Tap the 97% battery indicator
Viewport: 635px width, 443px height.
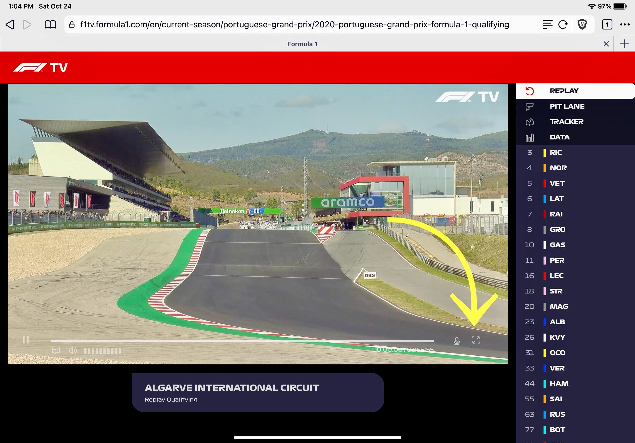tap(612, 6)
